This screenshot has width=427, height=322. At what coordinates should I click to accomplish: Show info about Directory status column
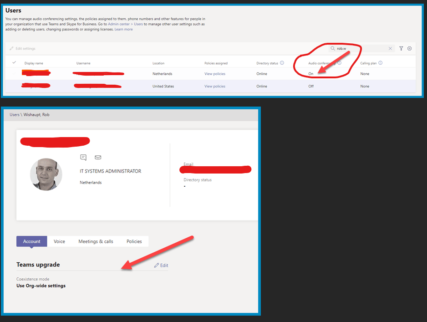click(x=282, y=63)
